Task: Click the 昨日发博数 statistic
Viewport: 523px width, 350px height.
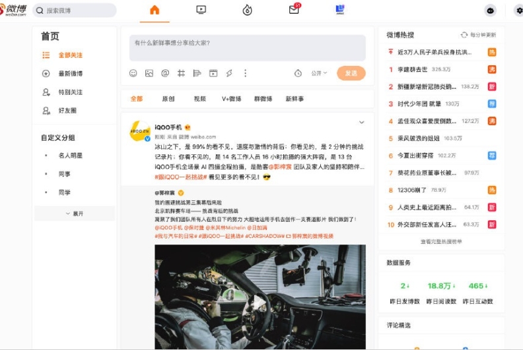Action: (405, 293)
